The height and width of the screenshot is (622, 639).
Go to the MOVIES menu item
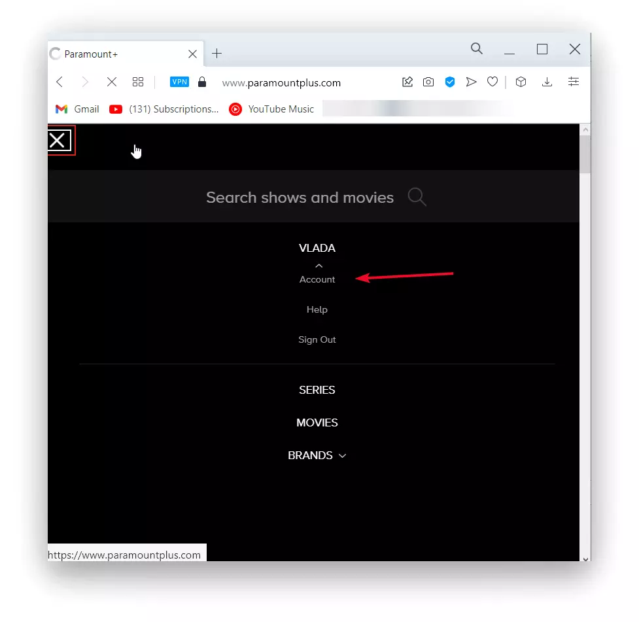coord(317,423)
